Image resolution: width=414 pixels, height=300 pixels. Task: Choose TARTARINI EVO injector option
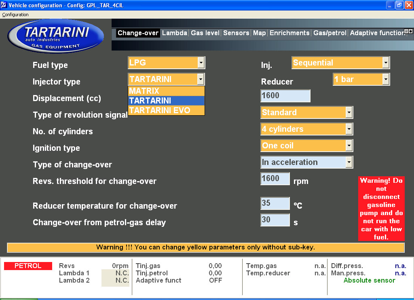[x=166, y=110]
